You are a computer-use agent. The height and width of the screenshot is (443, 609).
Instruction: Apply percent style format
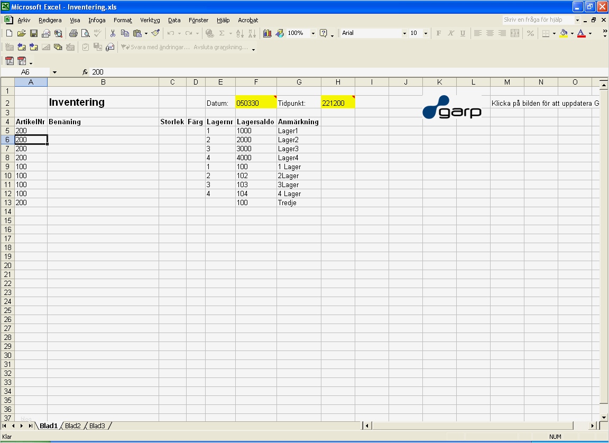coord(530,33)
